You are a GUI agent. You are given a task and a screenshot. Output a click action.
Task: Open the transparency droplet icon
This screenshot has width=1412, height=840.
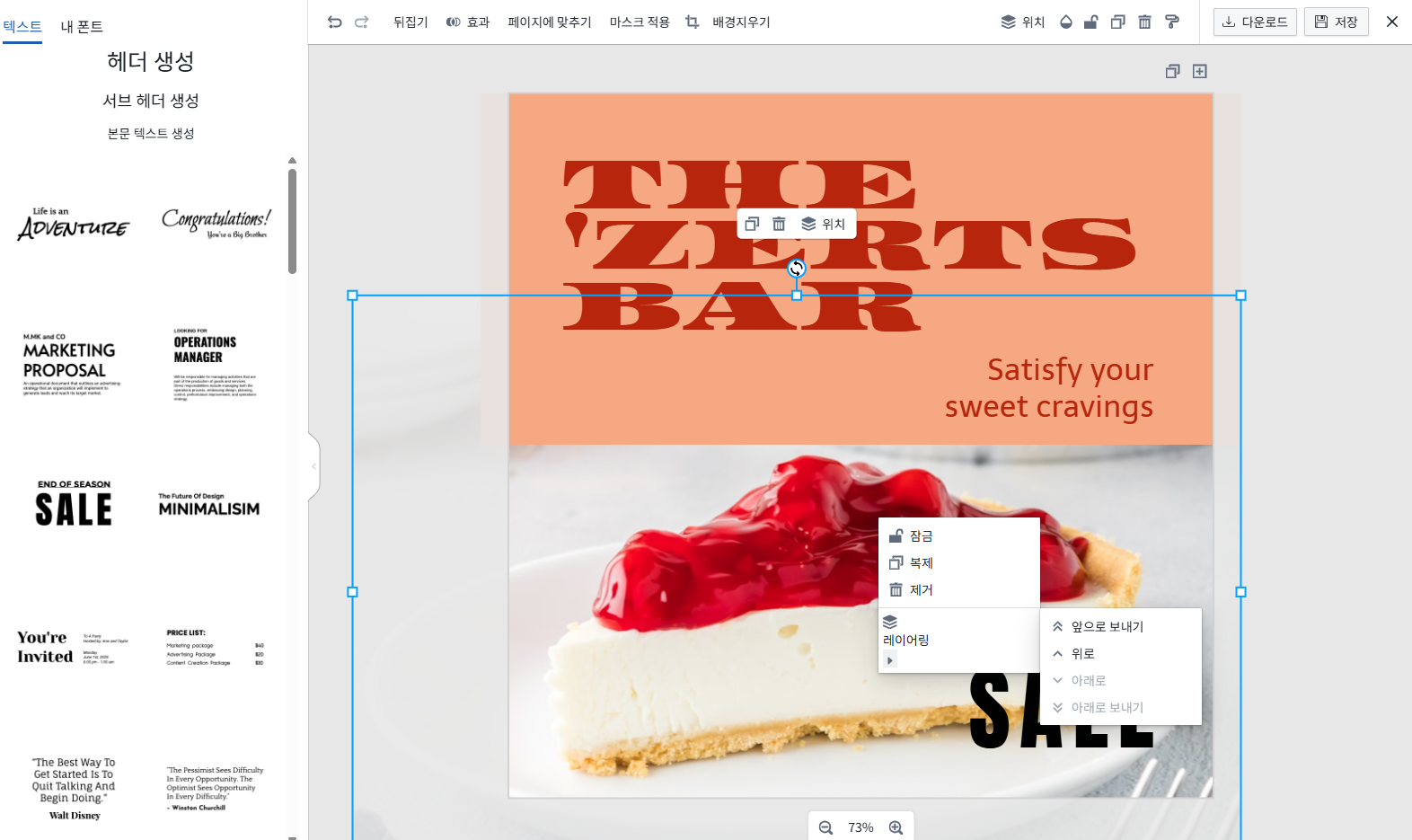coord(1065,22)
